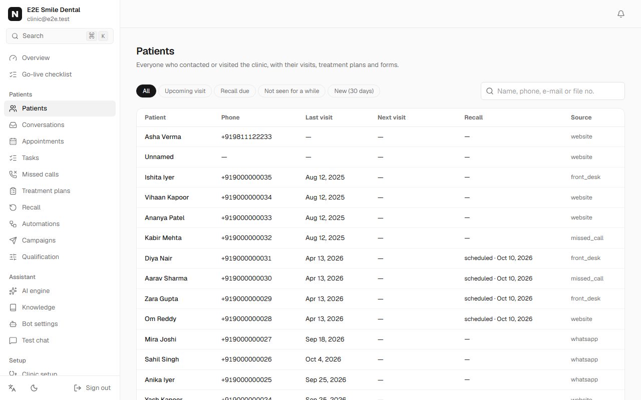The height and width of the screenshot is (400, 641).
Task: Click the Bot settings icon
Action: [x=13, y=324]
